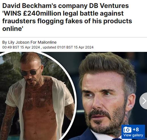Click the +8 photo count
Screen dimensions: 147x140
(x=136, y=129)
